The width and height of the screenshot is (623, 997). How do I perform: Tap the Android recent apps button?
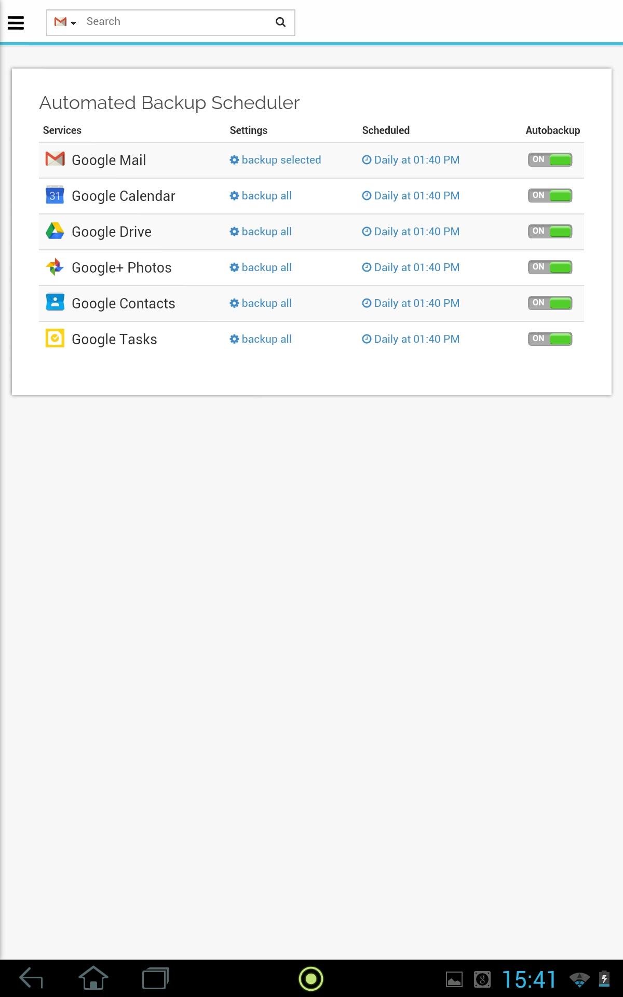(x=156, y=979)
